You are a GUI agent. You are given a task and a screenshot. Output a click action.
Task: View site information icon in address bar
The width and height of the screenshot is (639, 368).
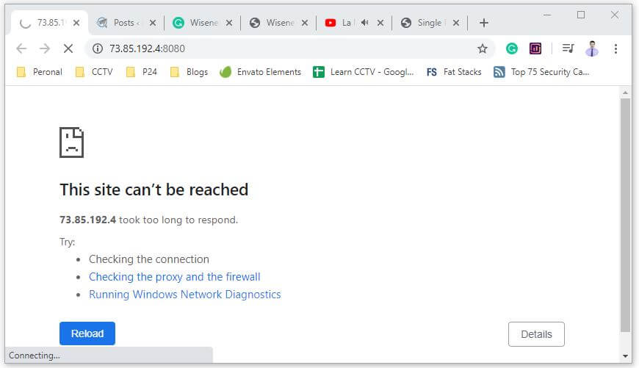pyautogui.click(x=98, y=48)
